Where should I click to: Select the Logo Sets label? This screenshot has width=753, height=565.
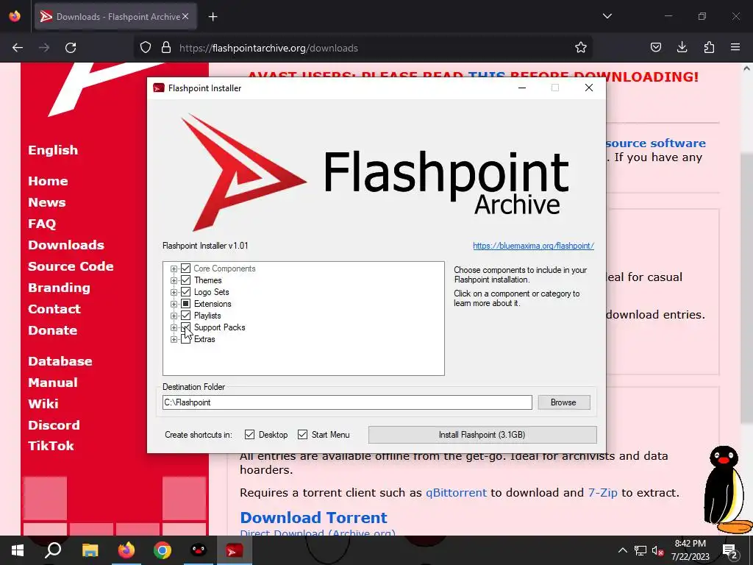click(x=211, y=292)
